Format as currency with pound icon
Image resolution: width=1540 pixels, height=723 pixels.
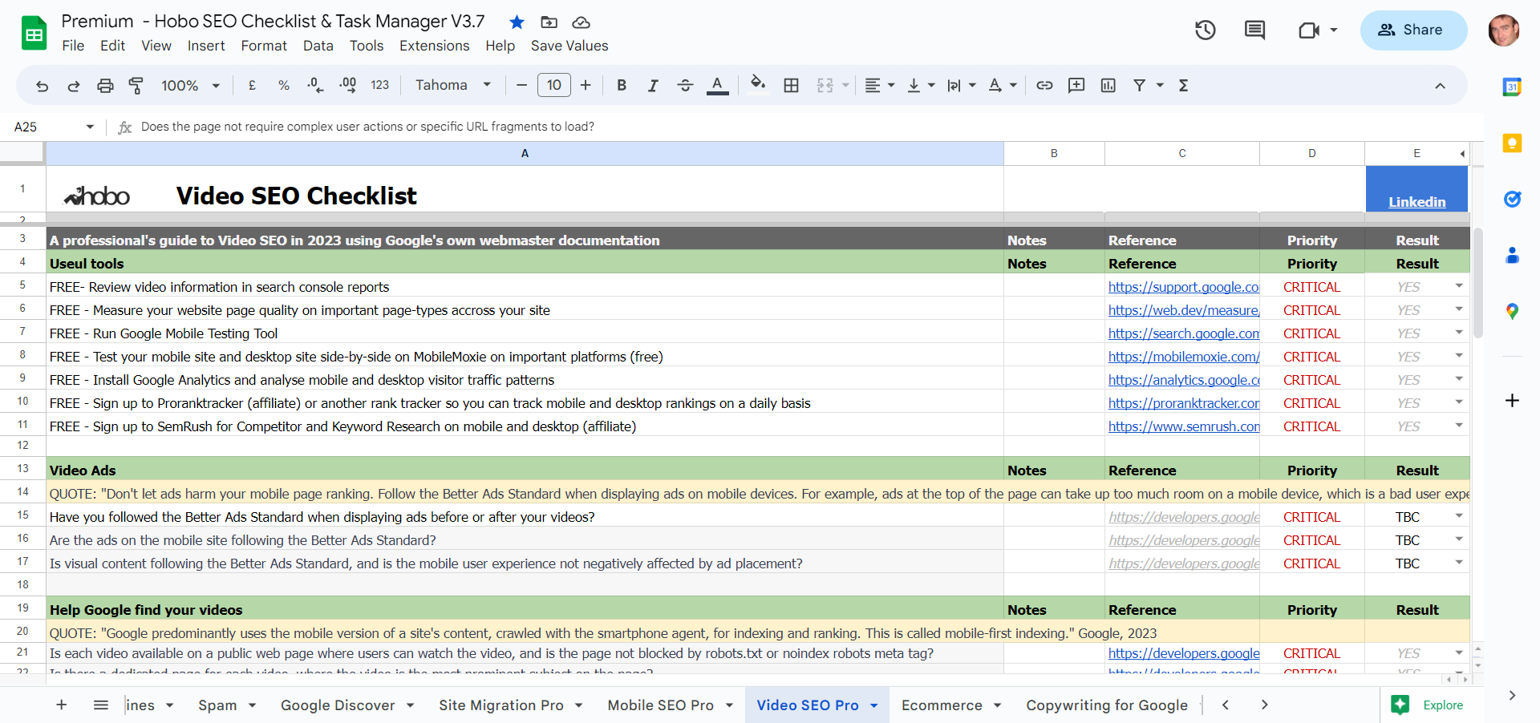[x=252, y=86]
